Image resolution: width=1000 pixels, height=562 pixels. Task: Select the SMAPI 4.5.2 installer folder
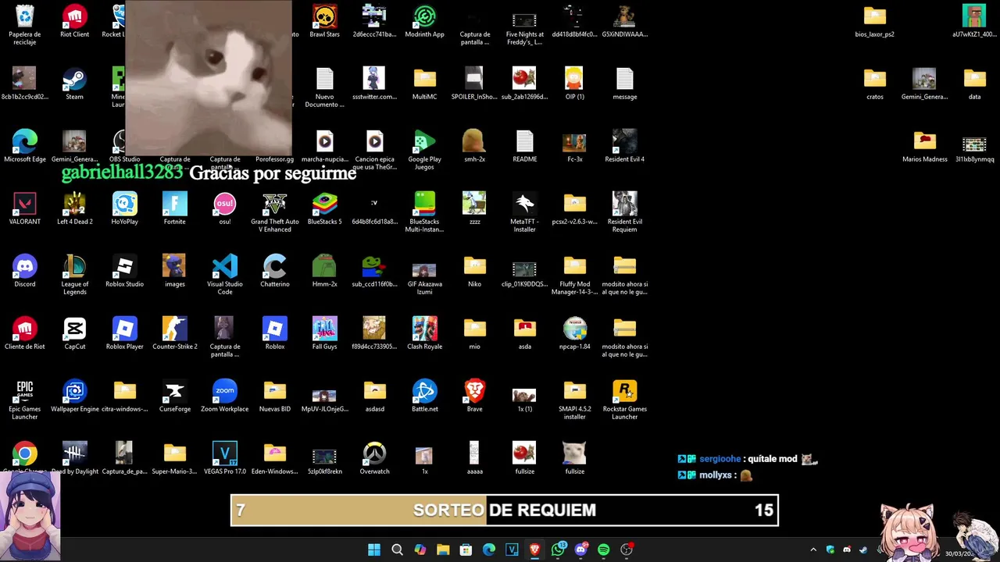click(575, 400)
